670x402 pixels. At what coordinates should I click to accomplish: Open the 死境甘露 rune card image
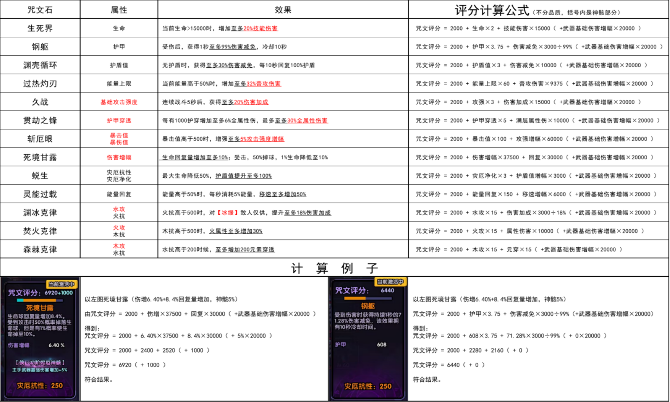pos(40,339)
